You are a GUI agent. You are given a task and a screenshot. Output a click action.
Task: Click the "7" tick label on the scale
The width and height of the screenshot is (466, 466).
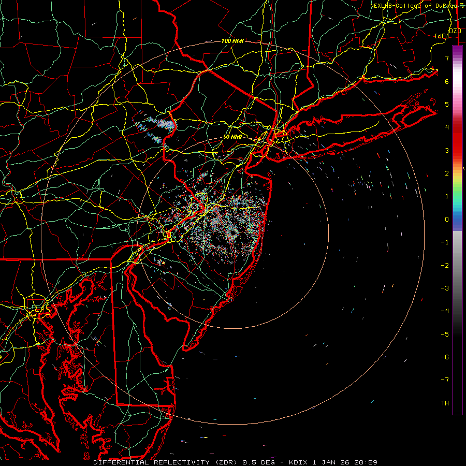pos(447,58)
